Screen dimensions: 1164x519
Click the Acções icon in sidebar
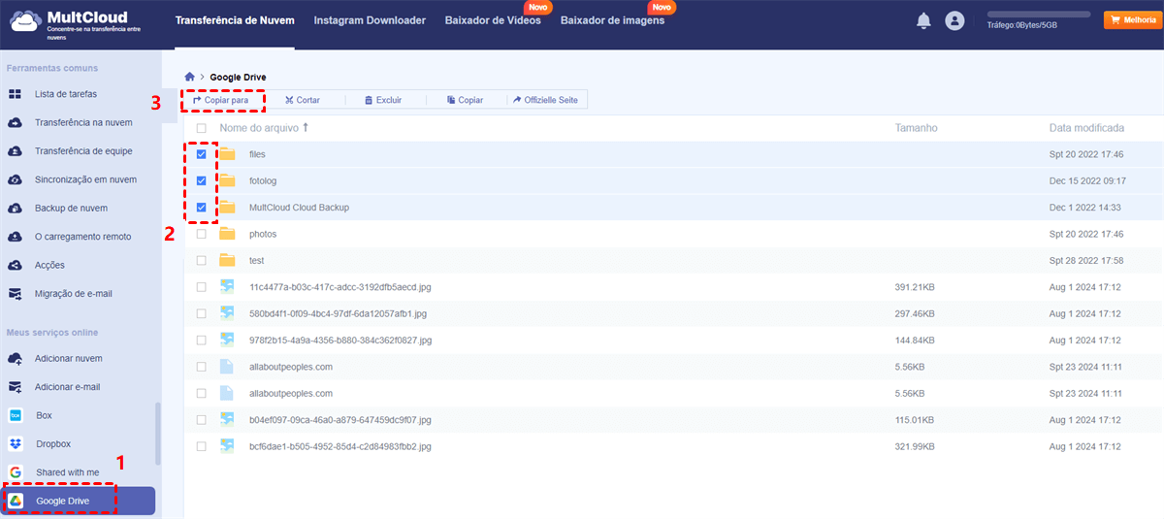[15, 265]
